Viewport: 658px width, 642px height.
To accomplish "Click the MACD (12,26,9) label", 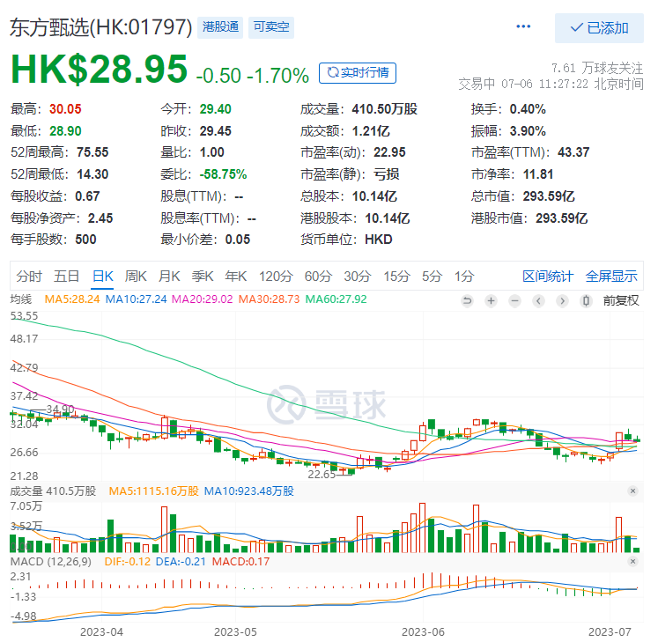I will [51, 562].
